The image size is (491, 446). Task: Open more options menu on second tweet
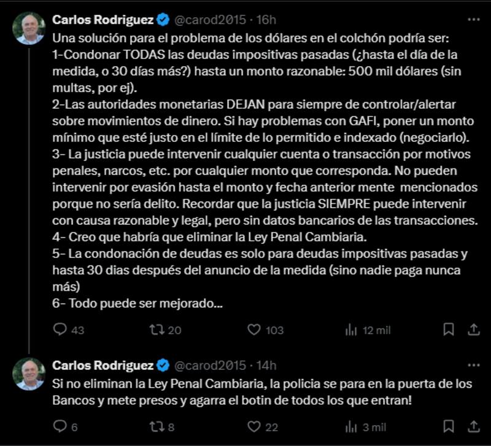coord(473,366)
